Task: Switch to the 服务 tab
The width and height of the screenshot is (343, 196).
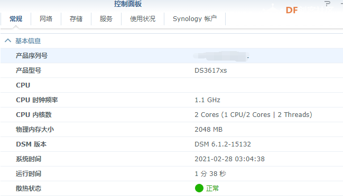Action: [106, 19]
